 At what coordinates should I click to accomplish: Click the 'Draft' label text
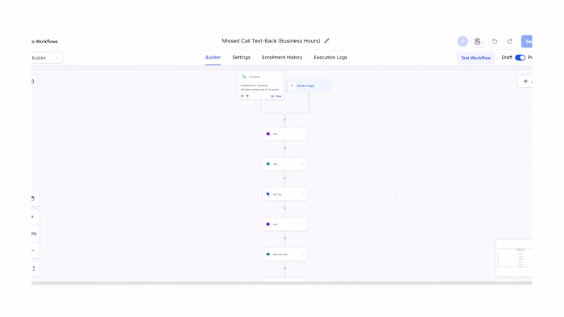click(507, 57)
